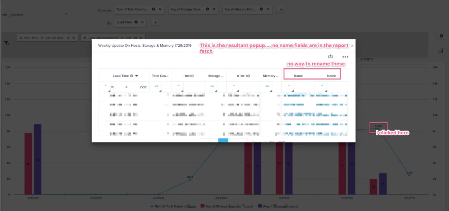Add another measure with Show me plus button
This screenshot has height=211, width=449.
(281, 9)
